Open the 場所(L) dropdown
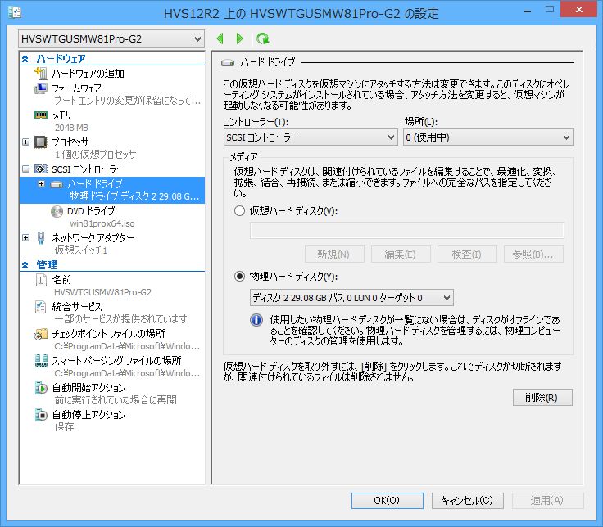Viewport: 603px width, 527px height. pos(488,137)
